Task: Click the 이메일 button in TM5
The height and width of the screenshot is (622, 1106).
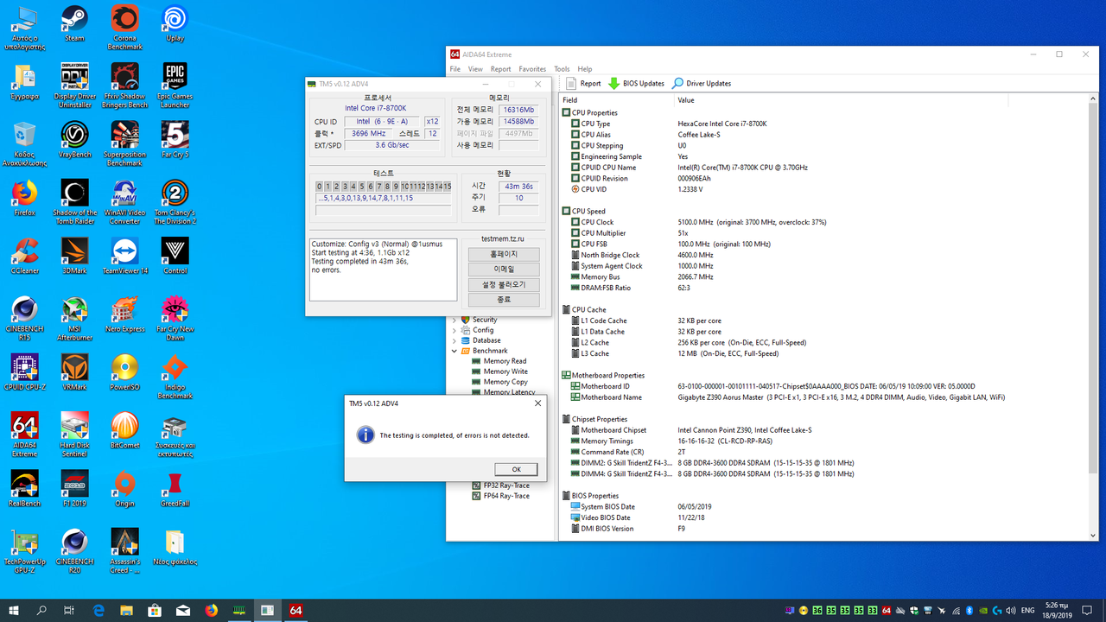Action: click(504, 270)
